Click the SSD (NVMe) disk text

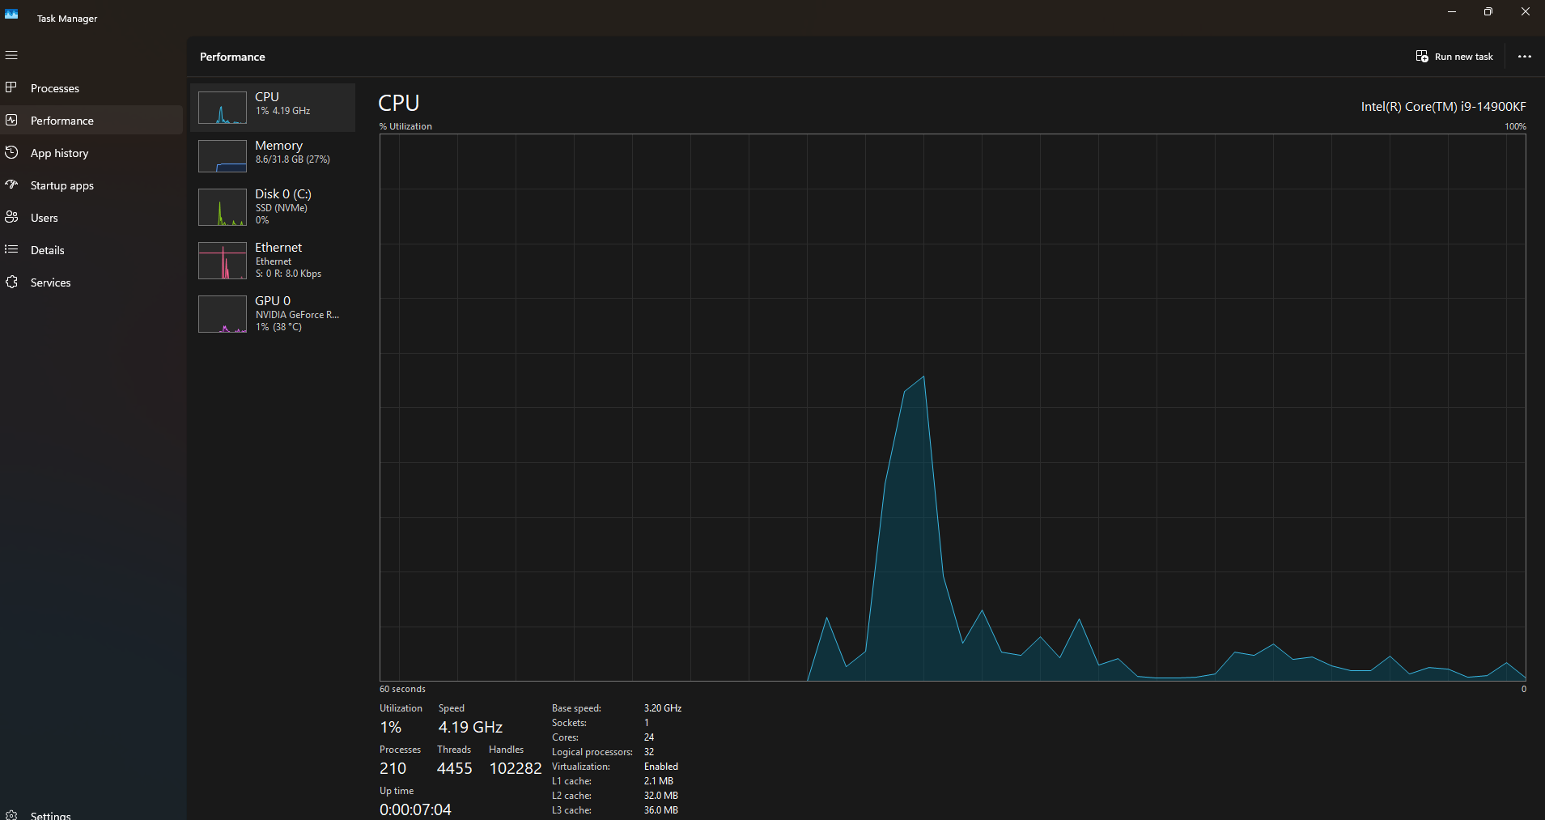[x=282, y=208]
